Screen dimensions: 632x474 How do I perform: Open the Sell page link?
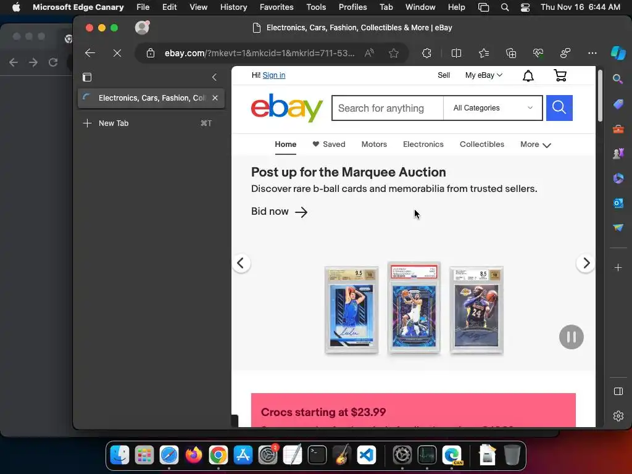point(444,75)
